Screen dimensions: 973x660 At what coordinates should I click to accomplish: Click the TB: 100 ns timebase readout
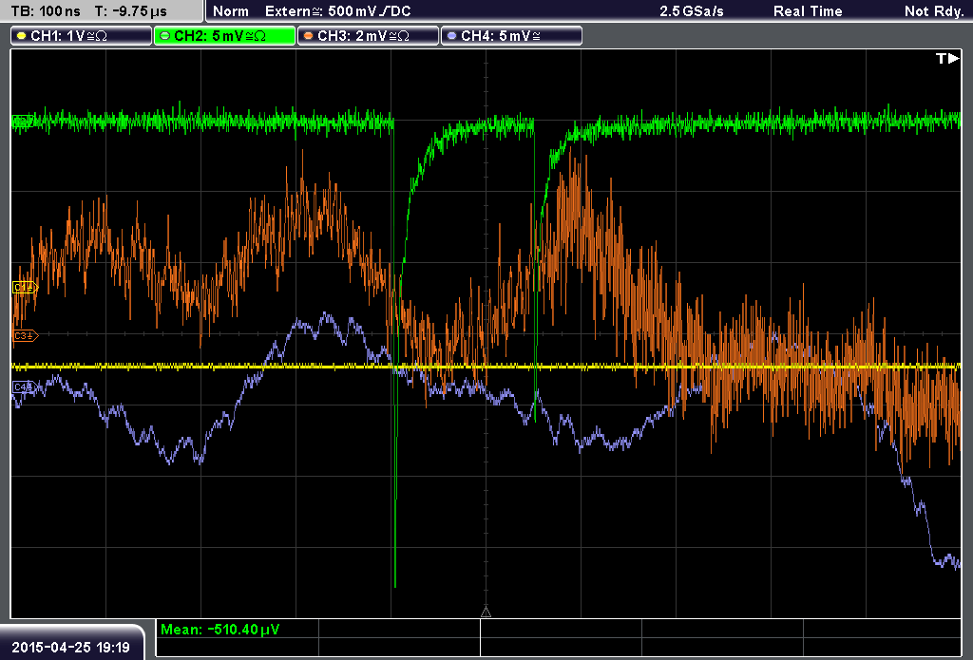click(x=46, y=11)
